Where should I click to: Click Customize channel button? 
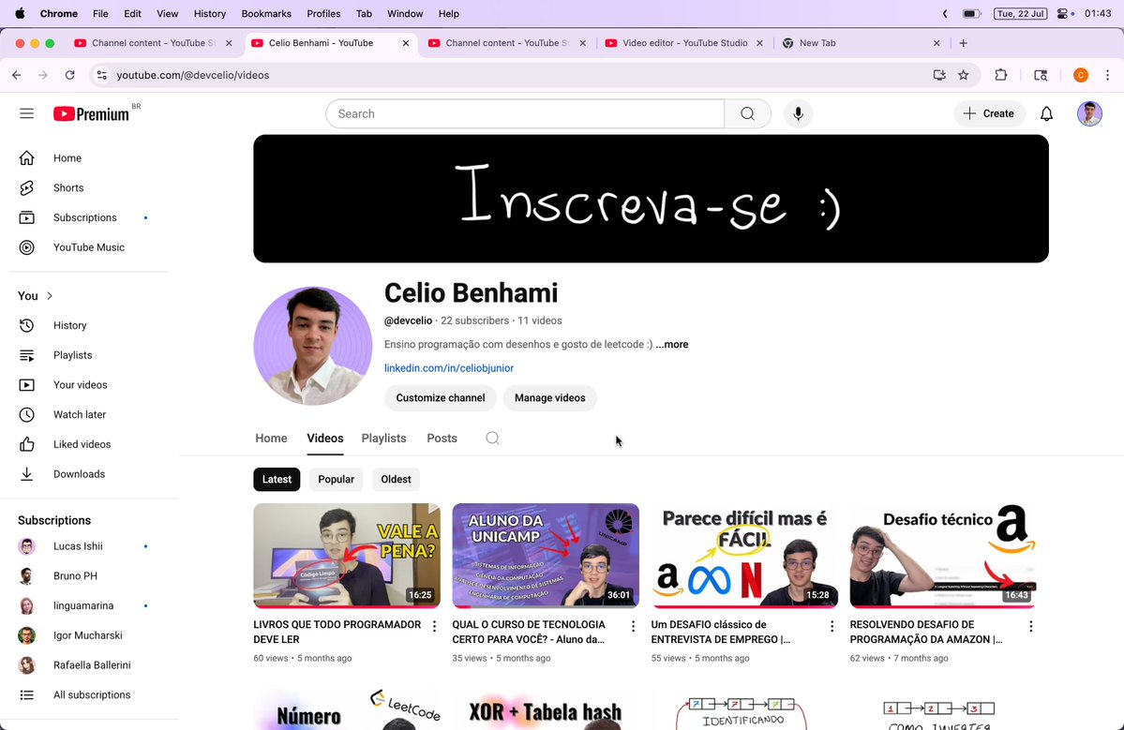pyautogui.click(x=441, y=398)
